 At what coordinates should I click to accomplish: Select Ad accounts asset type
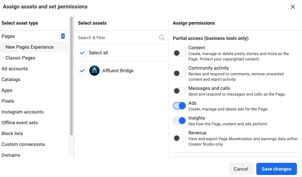[x=15, y=69]
